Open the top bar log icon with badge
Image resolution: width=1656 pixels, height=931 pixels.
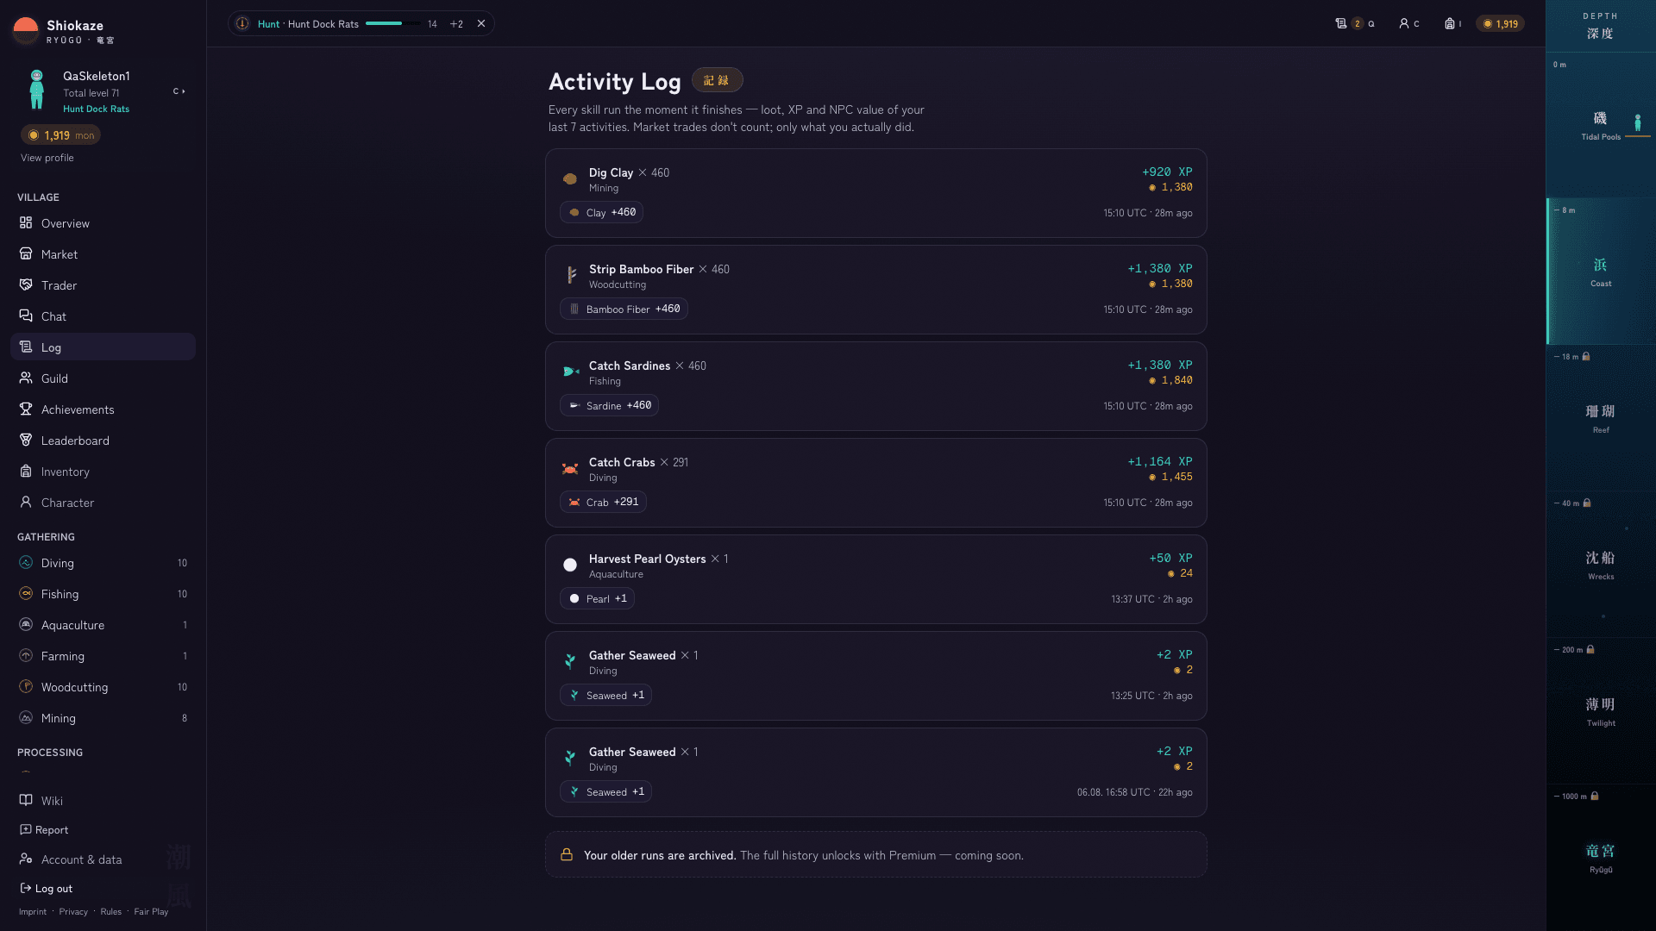point(1341,23)
